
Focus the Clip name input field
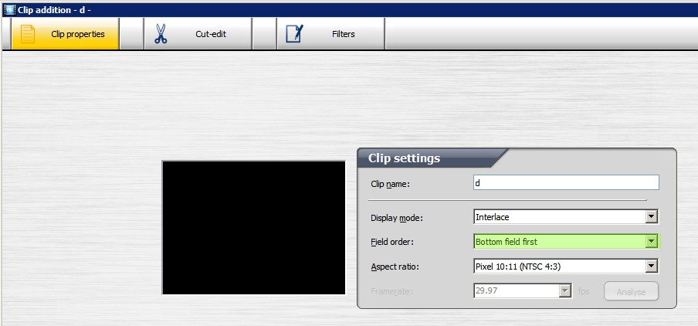(566, 183)
